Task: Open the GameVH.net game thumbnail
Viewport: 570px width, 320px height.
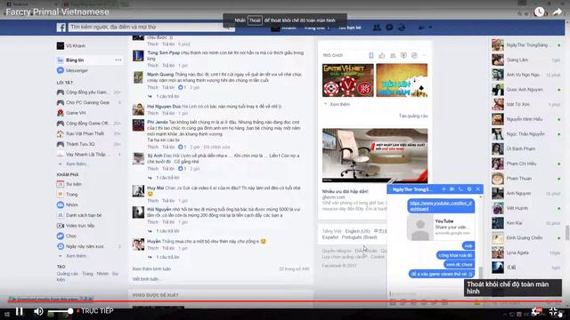Action: click(x=348, y=80)
